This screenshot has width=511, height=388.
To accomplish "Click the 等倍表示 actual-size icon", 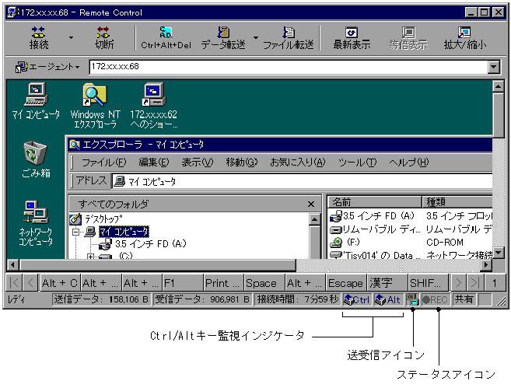I will [x=408, y=38].
